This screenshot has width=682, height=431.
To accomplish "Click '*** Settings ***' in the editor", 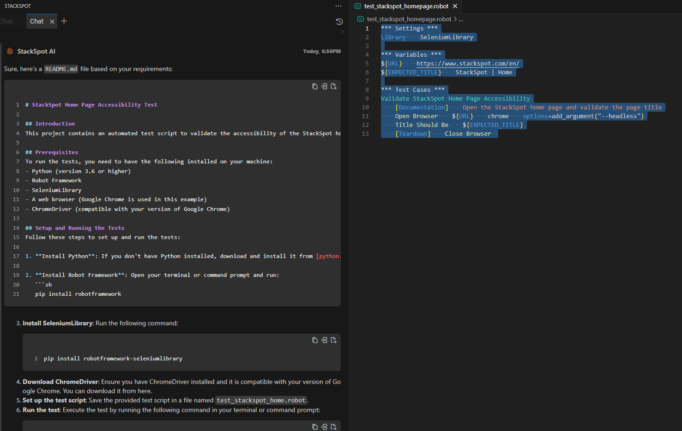I will pyautogui.click(x=409, y=29).
